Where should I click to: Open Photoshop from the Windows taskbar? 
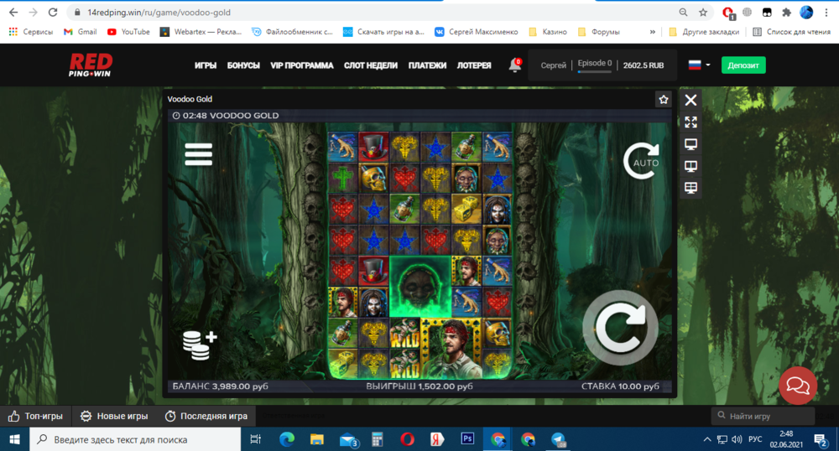tap(467, 438)
